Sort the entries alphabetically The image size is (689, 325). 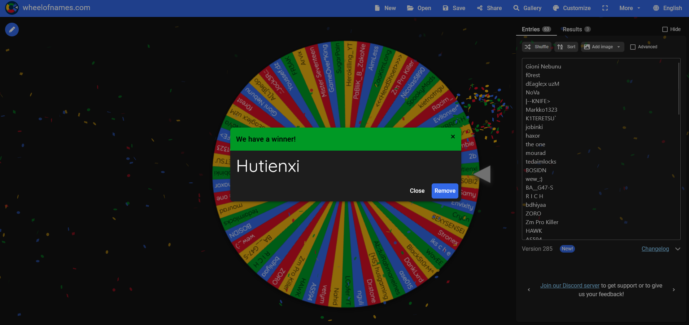click(566, 47)
